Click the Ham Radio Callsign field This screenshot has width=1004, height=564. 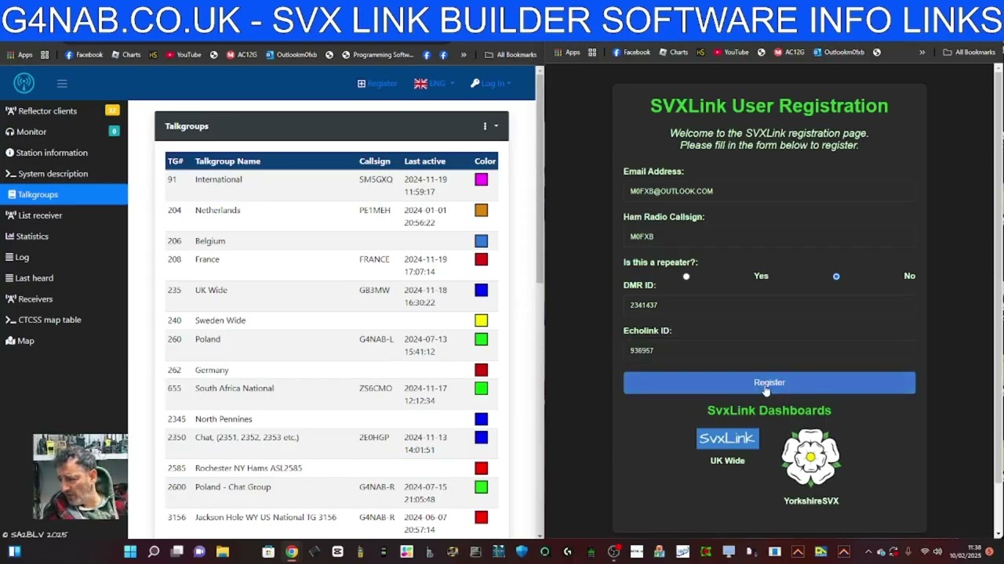click(x=769, y=237)
